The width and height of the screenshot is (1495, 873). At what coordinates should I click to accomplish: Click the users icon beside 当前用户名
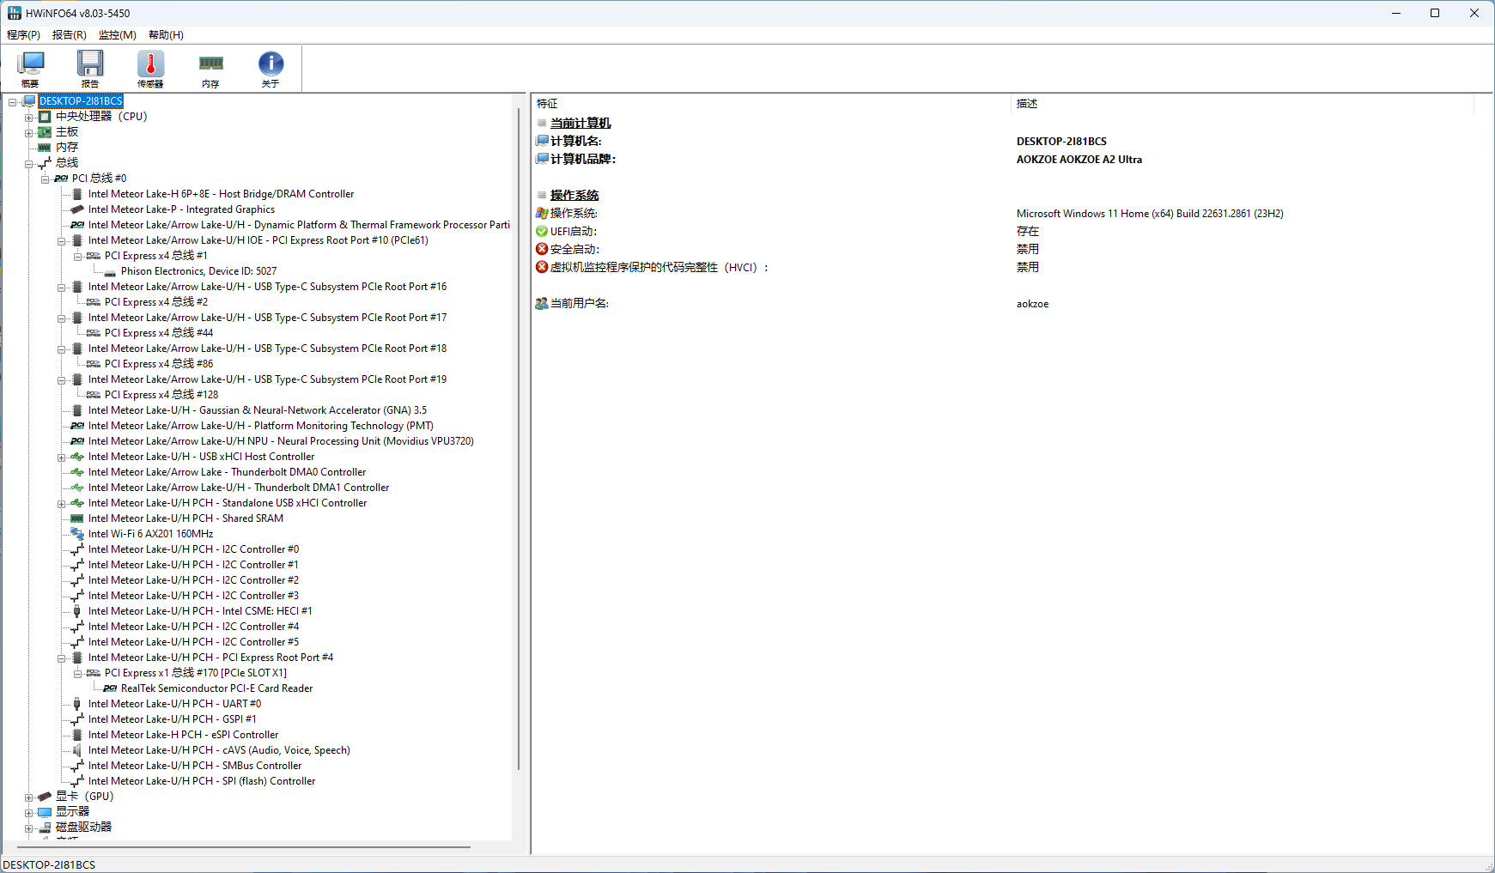click(x=542, y=303)
